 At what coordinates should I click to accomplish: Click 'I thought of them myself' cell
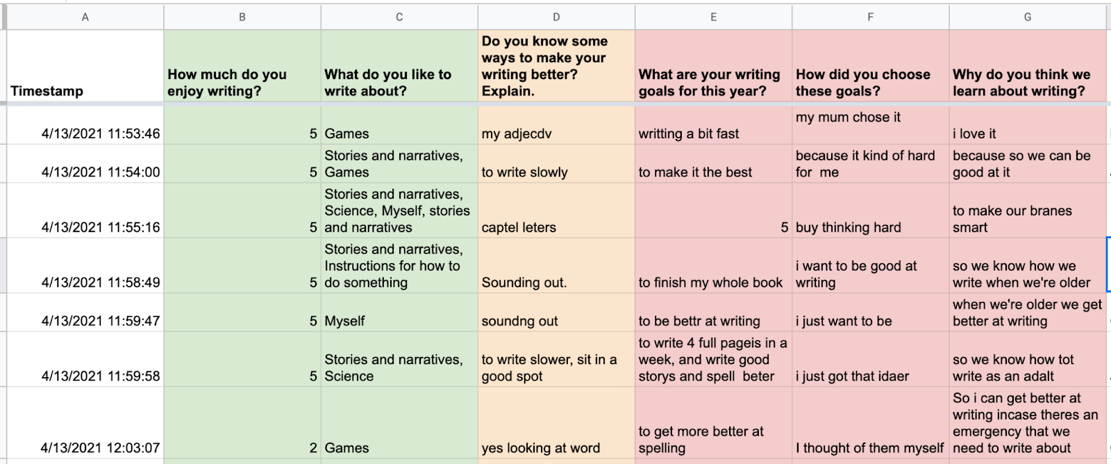coord(870,422)
